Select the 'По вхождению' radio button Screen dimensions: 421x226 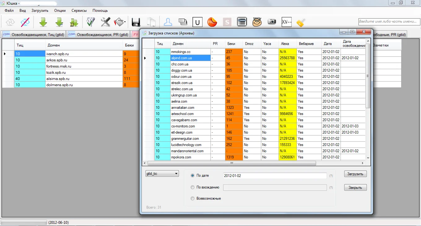click(x=193, y=187)
